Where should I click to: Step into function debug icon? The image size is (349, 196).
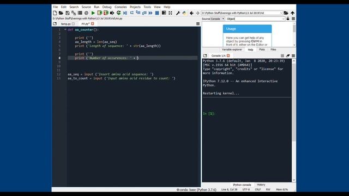[x=138, y=13]
